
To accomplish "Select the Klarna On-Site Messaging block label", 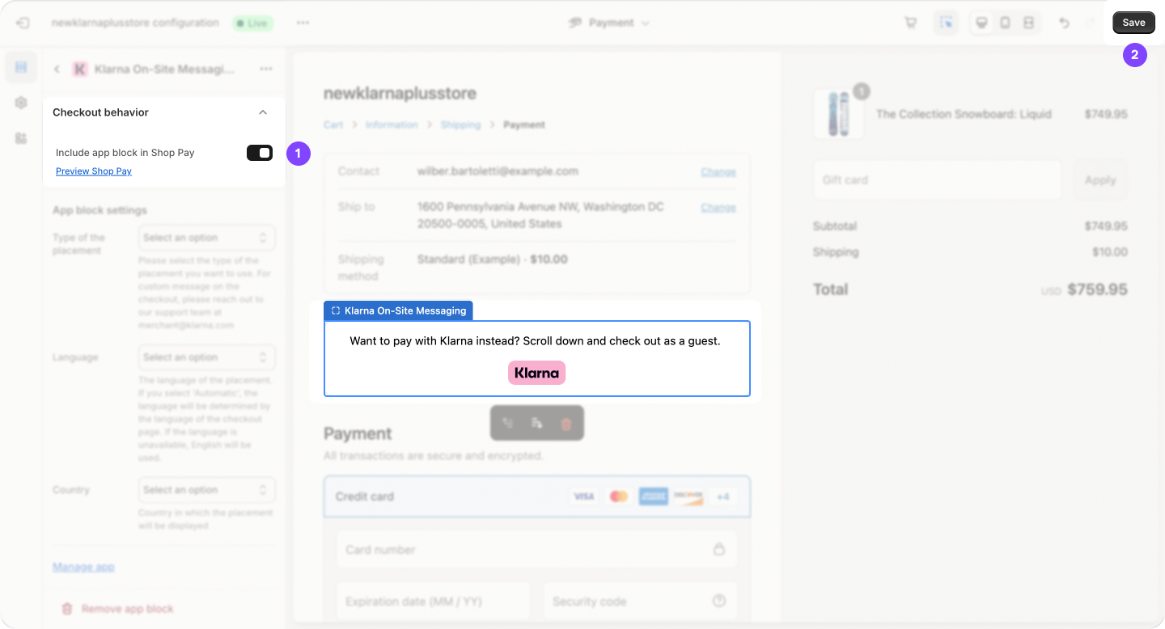I will tap(398, 310).
